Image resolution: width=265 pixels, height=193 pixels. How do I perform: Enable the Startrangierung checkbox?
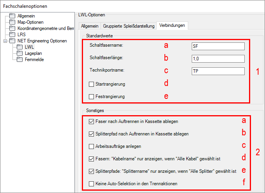click(92, 84)
